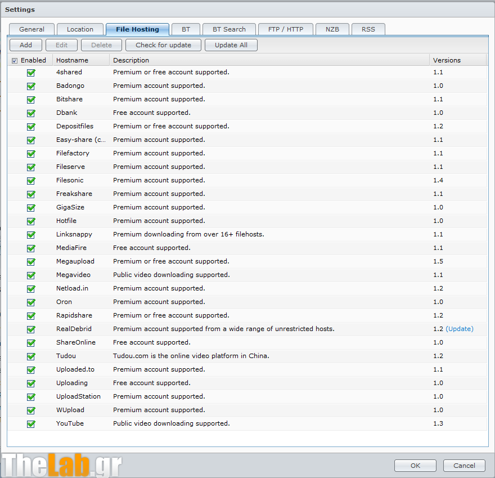Image resolution: width=495 pixels, height=478 pixels.
Task: Click the Cancel button
Action: click(x=464, y=466)
